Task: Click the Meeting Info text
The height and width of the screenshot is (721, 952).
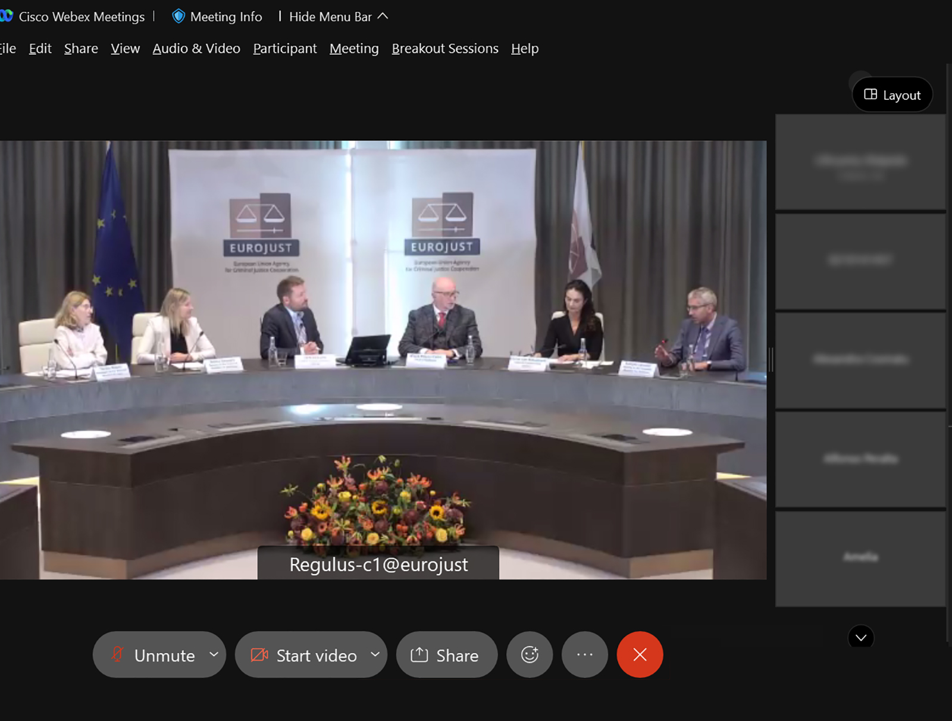Action: [226, 17]
